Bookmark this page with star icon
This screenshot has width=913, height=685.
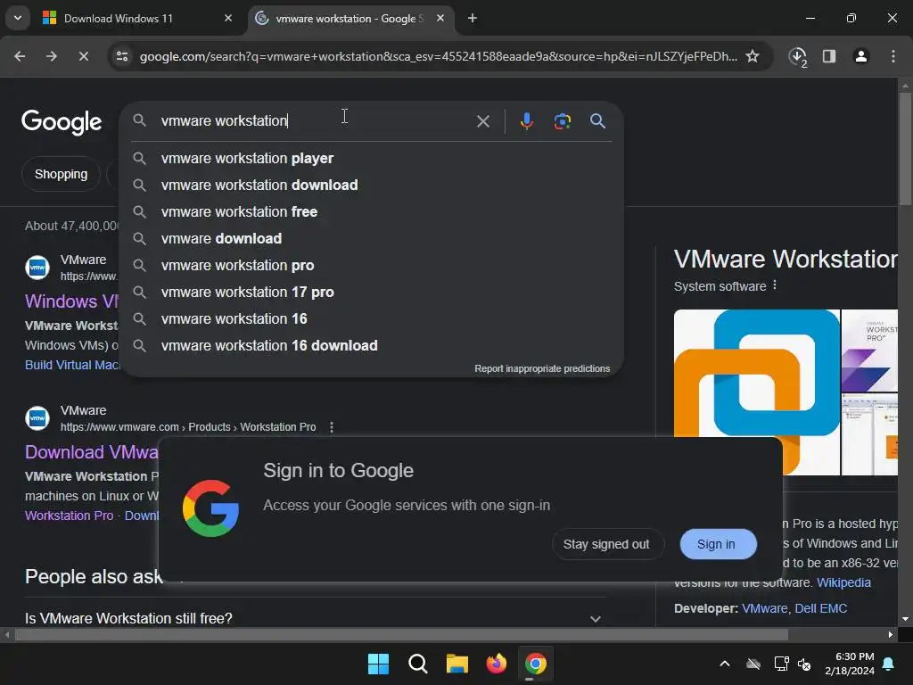click(x=753, y=56)
